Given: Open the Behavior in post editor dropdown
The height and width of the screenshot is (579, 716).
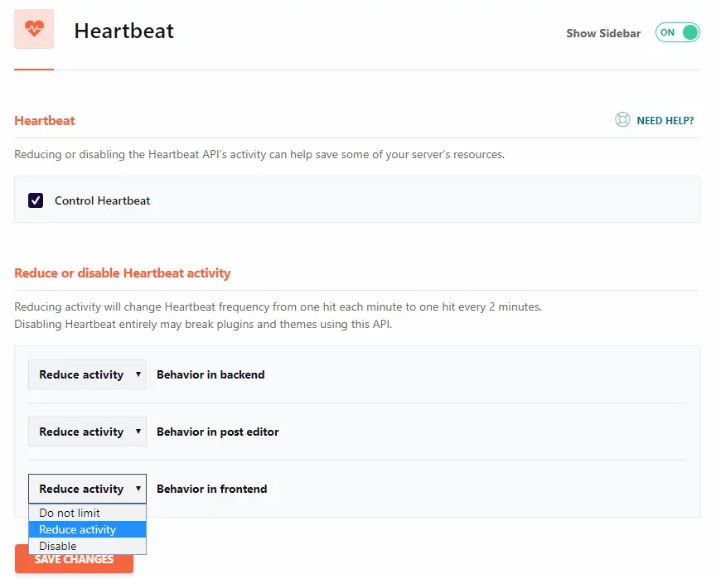Looking at the screenshot, I should coord(87,432).
